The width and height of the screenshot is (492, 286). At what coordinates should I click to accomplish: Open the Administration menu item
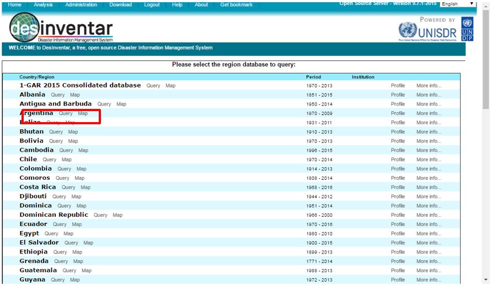tap(81, 5)
